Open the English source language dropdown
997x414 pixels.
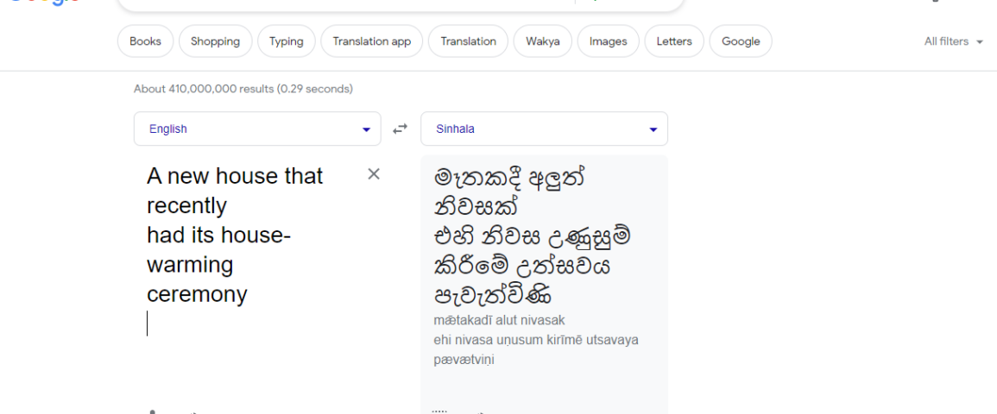[x=257, y=129]
